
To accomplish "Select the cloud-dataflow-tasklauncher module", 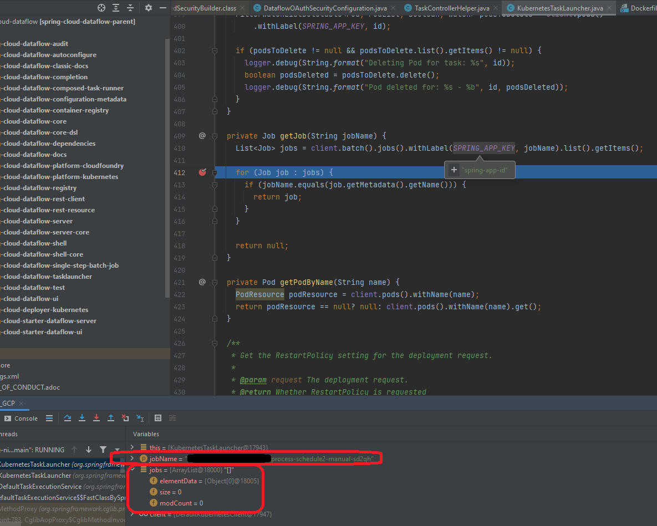I will [47, 277].
